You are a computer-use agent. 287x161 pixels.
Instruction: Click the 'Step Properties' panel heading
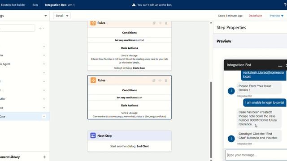(231, 28)
